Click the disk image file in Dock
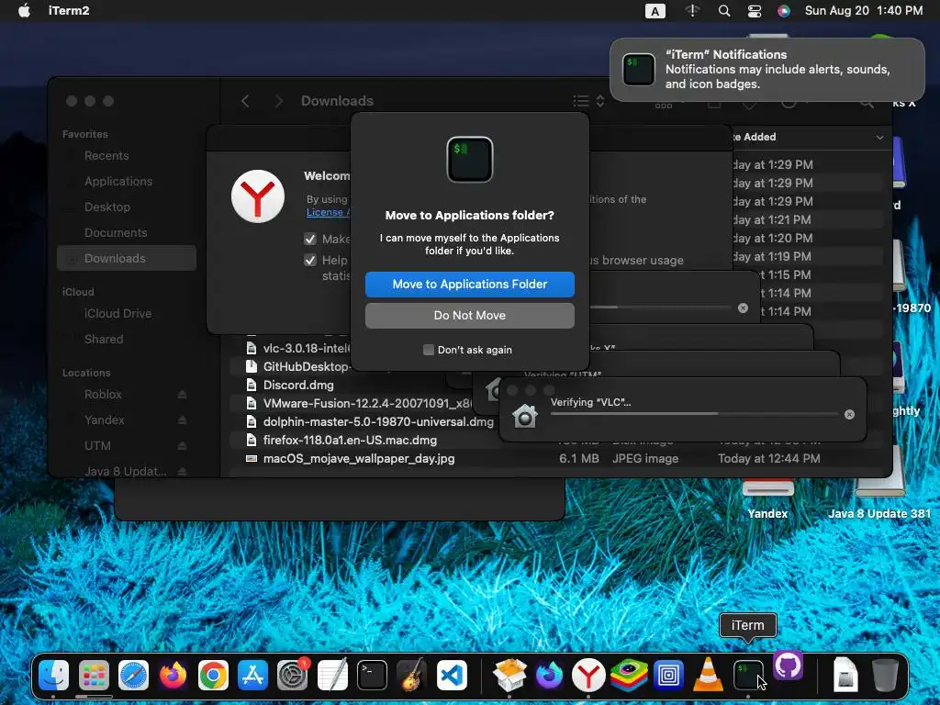Viewport: 940px width, 705px height. pos(845,675)
